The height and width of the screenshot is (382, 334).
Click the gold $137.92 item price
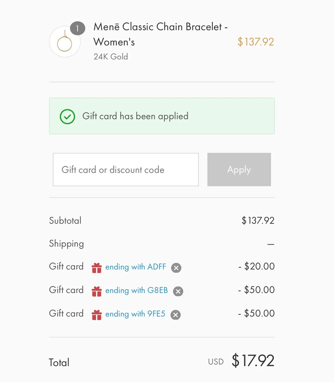[x=256, y=42]
